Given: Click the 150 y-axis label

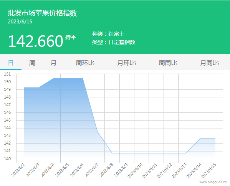Looking at the screenshot, I should coord(7,82).
